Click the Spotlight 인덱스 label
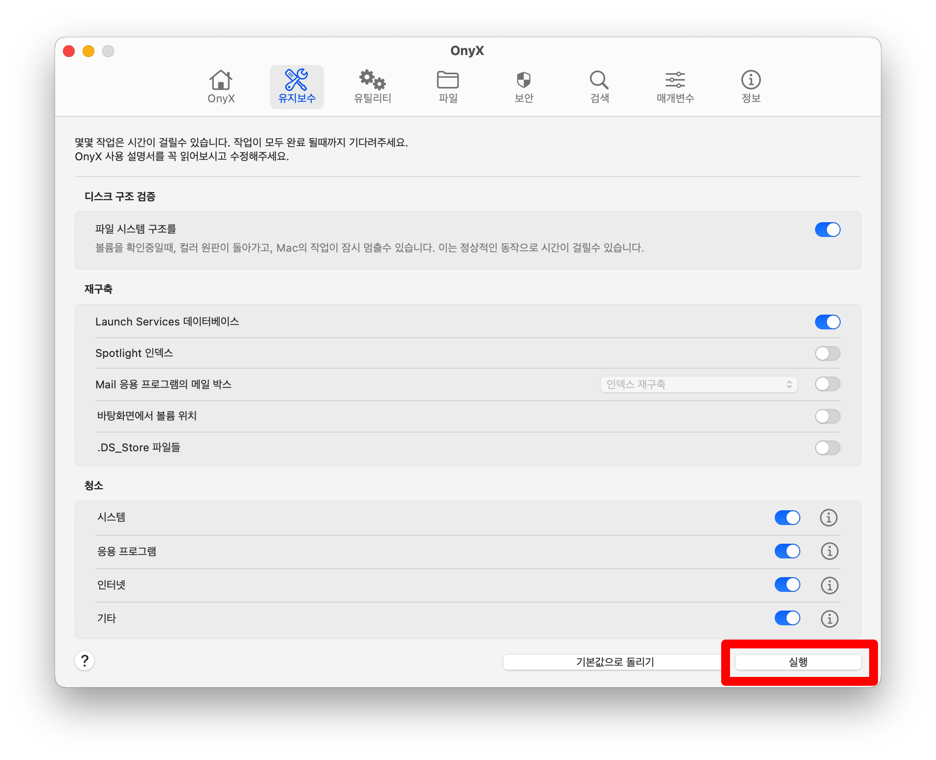The width and height of the screenshot is (936, 760). coord(134,353)
